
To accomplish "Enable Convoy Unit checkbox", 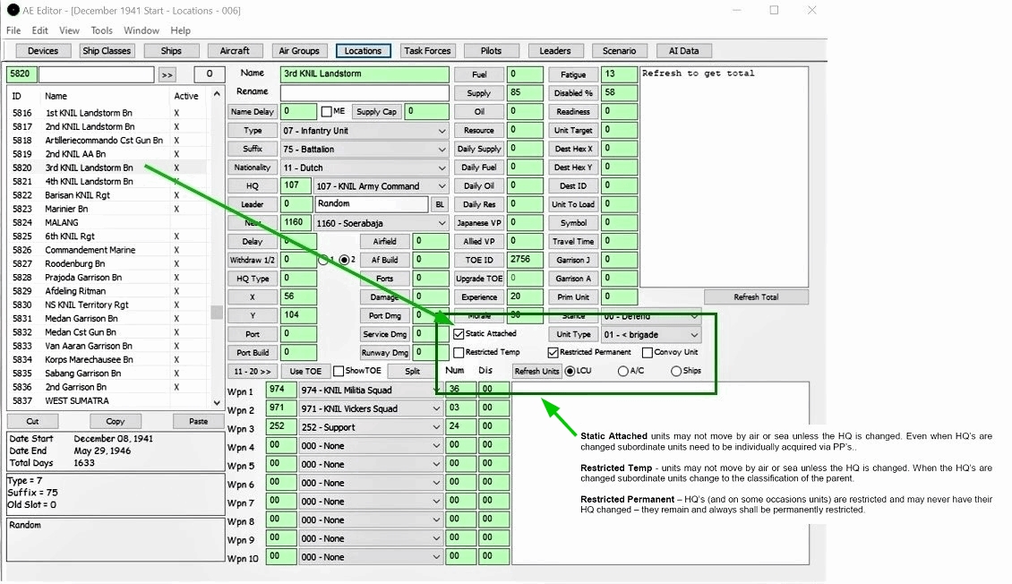I will click(648, 352).
